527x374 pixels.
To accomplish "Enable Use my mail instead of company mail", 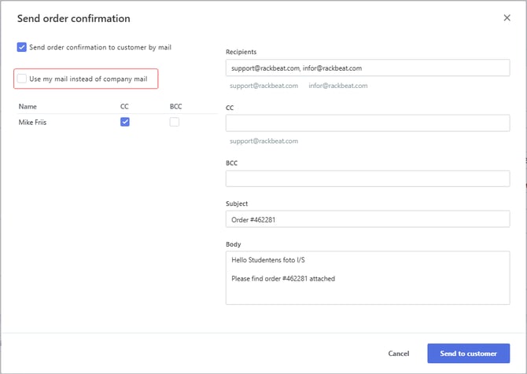I will click(21, 79).
